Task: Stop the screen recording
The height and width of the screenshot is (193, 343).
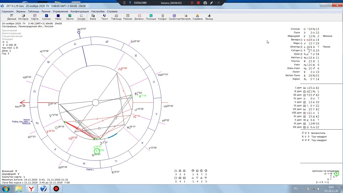Action: 198,3
